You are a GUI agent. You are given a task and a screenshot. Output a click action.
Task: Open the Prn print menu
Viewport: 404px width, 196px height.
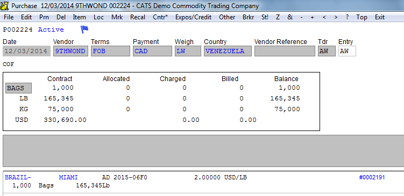tap(44, 17)
